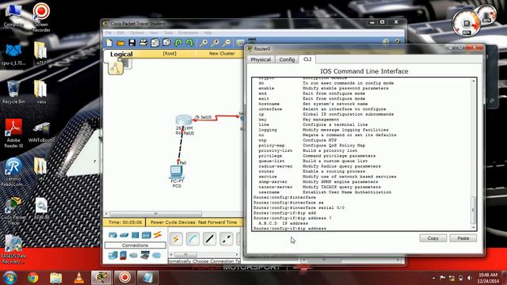Click the Zoom Out magnifier icon

(227, 43)
